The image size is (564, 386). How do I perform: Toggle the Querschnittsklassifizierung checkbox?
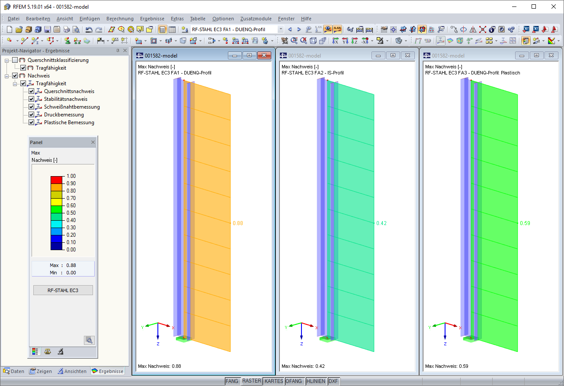(16, 60)
